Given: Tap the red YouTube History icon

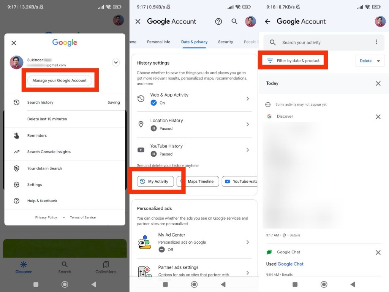Looking at the screenshot, I should (x=141, y=150).
